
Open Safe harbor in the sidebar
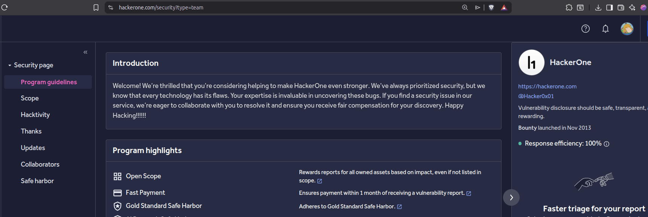37,181
